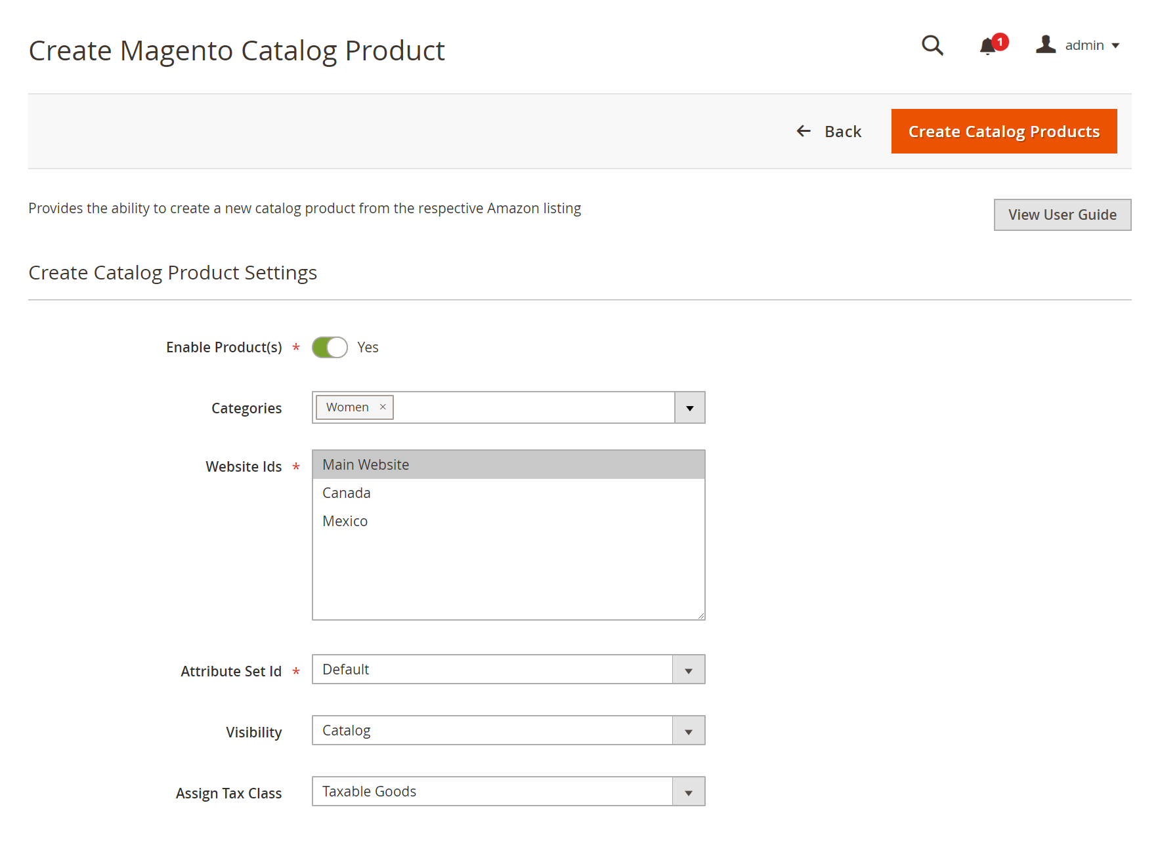
Task: Select Main Website in Website Ids
Action: point(508,464)
